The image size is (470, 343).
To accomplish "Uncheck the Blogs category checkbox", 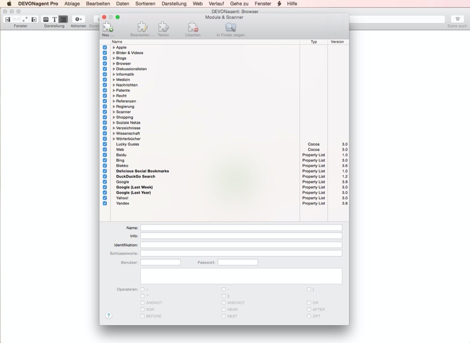I will pyautogui.click(x=105, y=58).
